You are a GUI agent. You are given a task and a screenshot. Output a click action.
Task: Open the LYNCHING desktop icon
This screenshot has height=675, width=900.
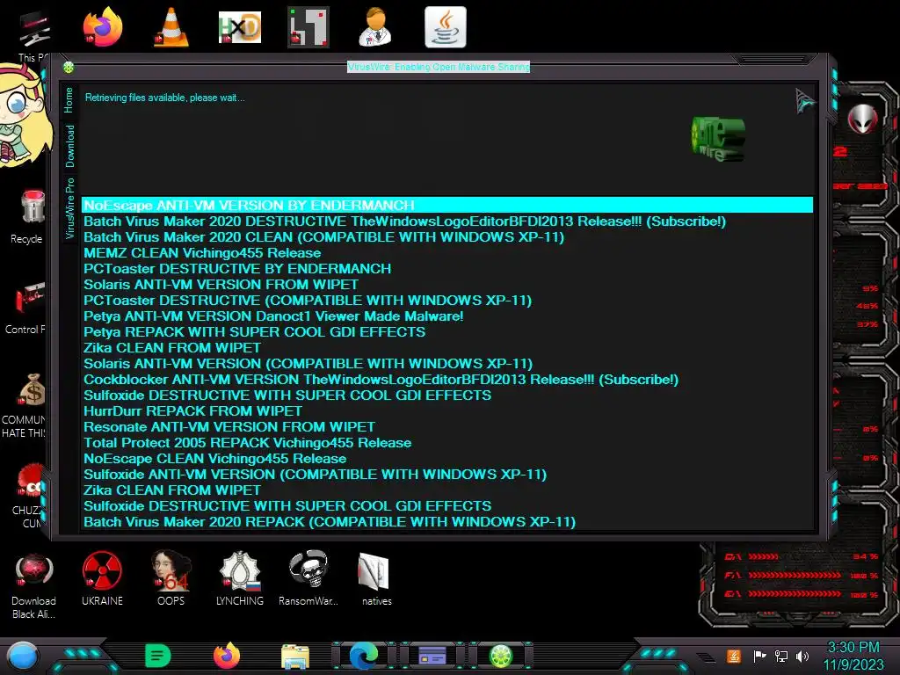[240, 578]
